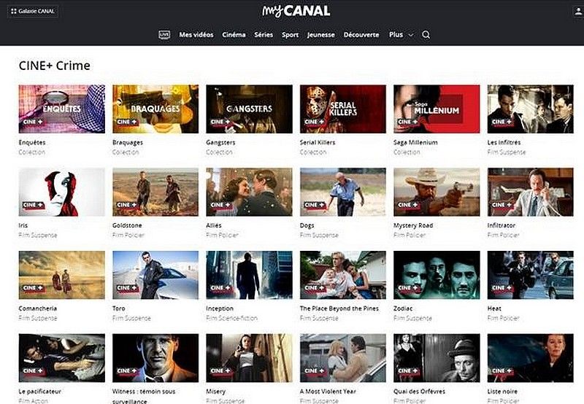The height and width of the screenshot is (404, 584).
Task: Open the Découverte menu item
Action: coord(361,34)
